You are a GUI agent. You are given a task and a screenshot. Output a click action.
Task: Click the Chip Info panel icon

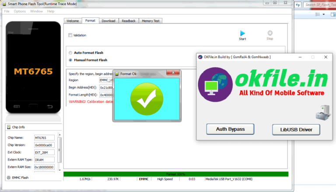(9, 127)
